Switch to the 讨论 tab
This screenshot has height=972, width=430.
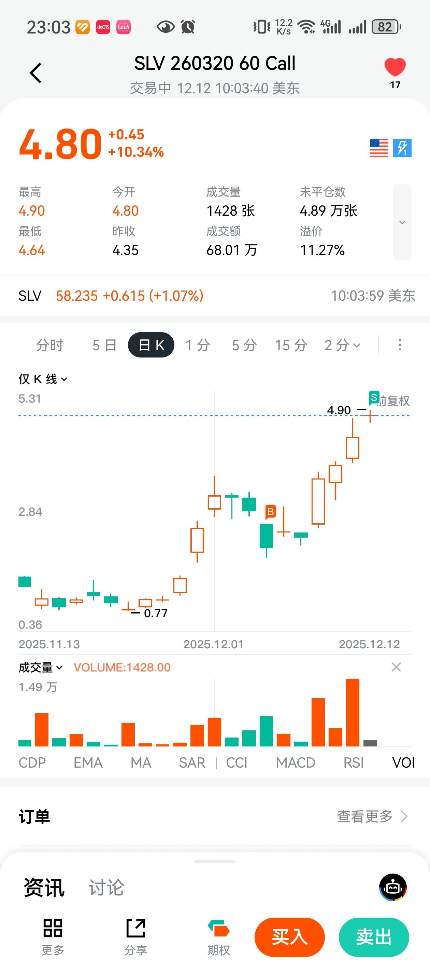pos(106,887)
